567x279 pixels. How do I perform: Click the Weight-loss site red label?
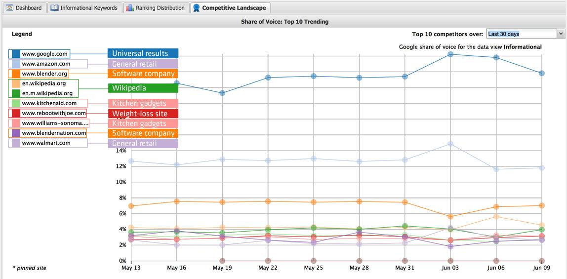point(143,114)
